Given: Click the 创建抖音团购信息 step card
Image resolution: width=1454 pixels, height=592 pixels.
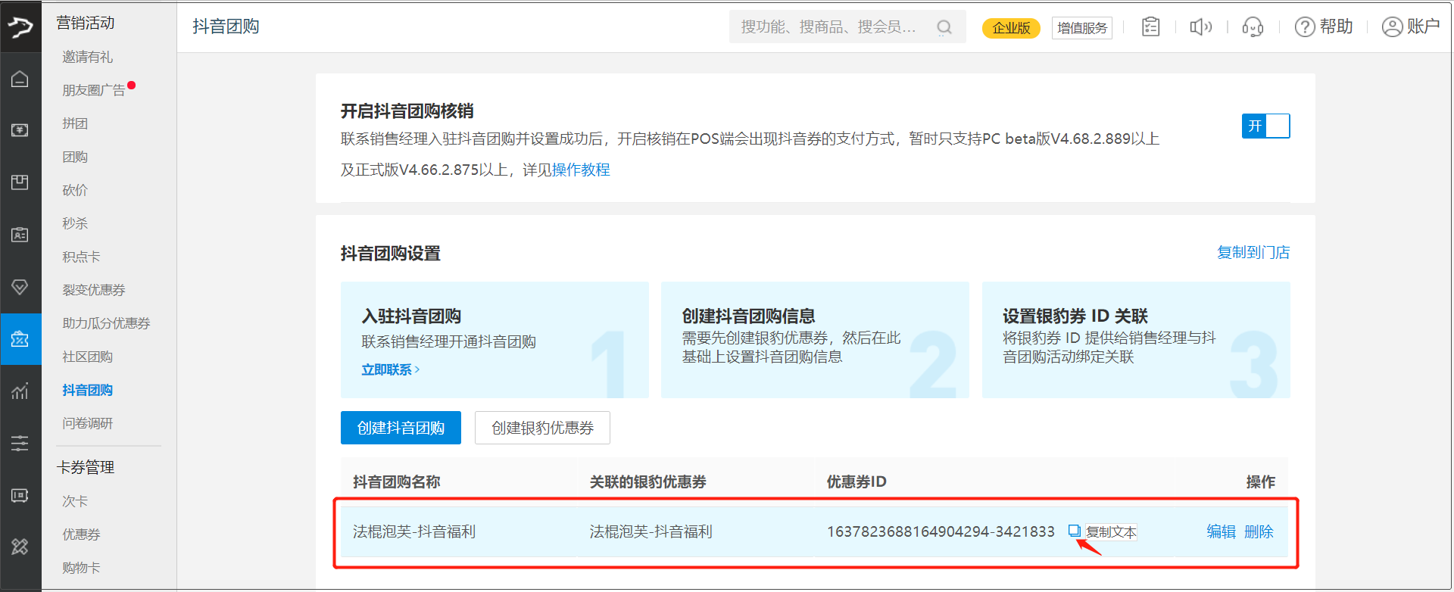Looking at the screenshot, I should 815,340.
